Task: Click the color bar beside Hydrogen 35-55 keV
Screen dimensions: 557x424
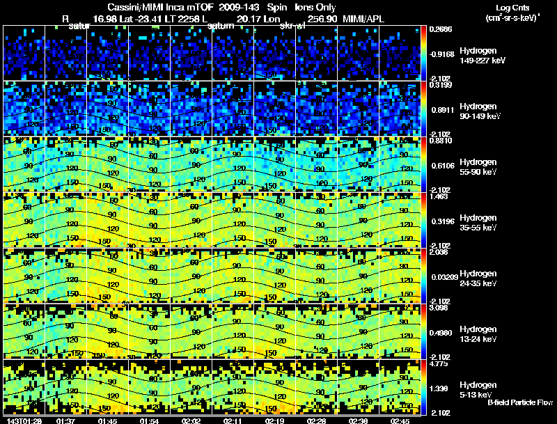Action: point(423,220)
